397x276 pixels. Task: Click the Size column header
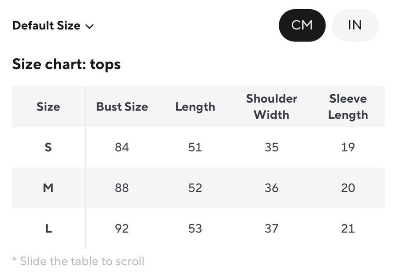48,107
